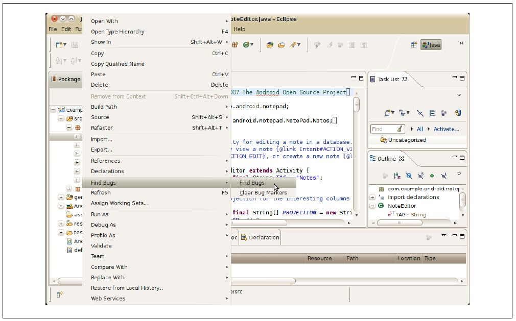The width and height of the screenshot is (516, 321).
Task: Click the Task List presentation tree icon
Action: 402,113
